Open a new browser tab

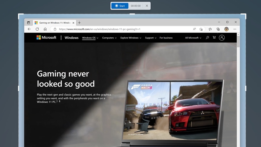pyautogui.click(x=80, y=23)
